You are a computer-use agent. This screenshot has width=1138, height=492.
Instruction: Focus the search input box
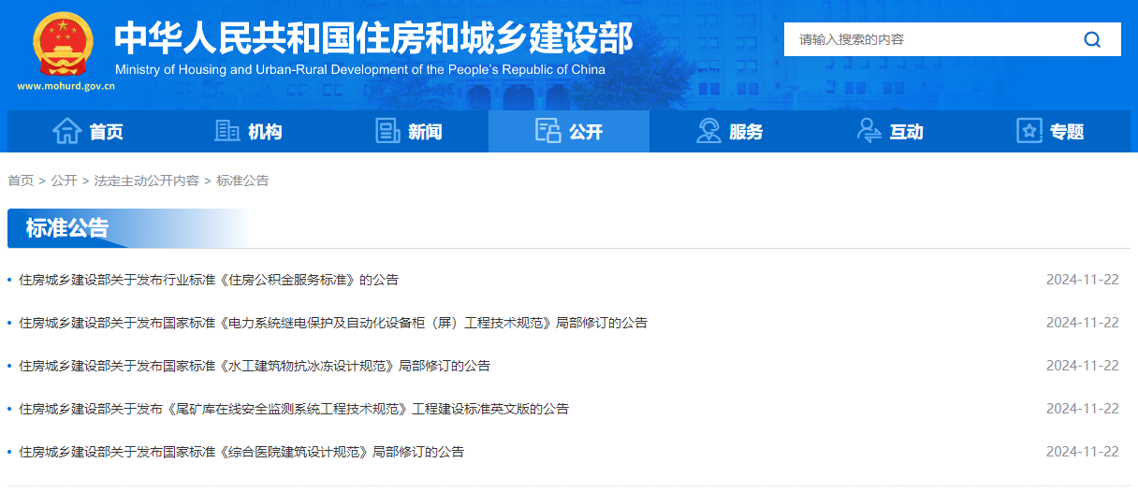point(926,39)
